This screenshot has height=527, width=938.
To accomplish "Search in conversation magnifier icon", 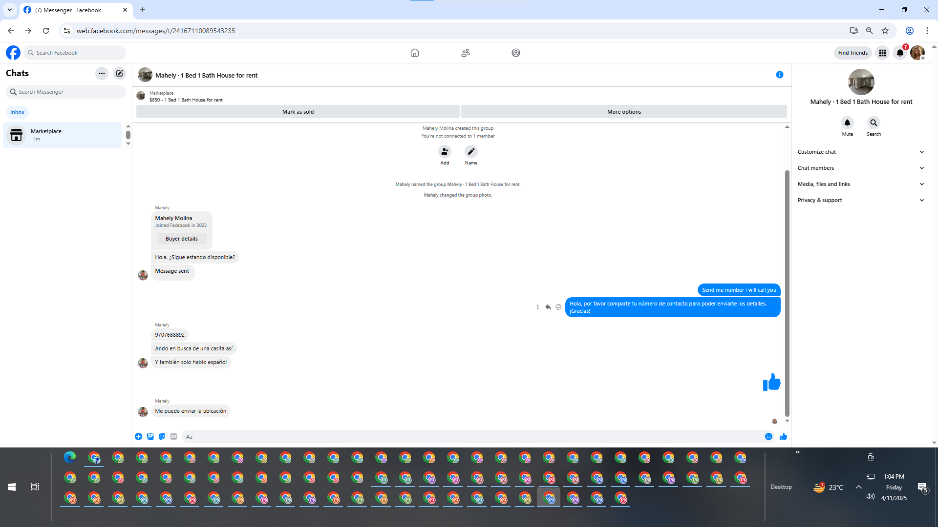I will [874, 122].
